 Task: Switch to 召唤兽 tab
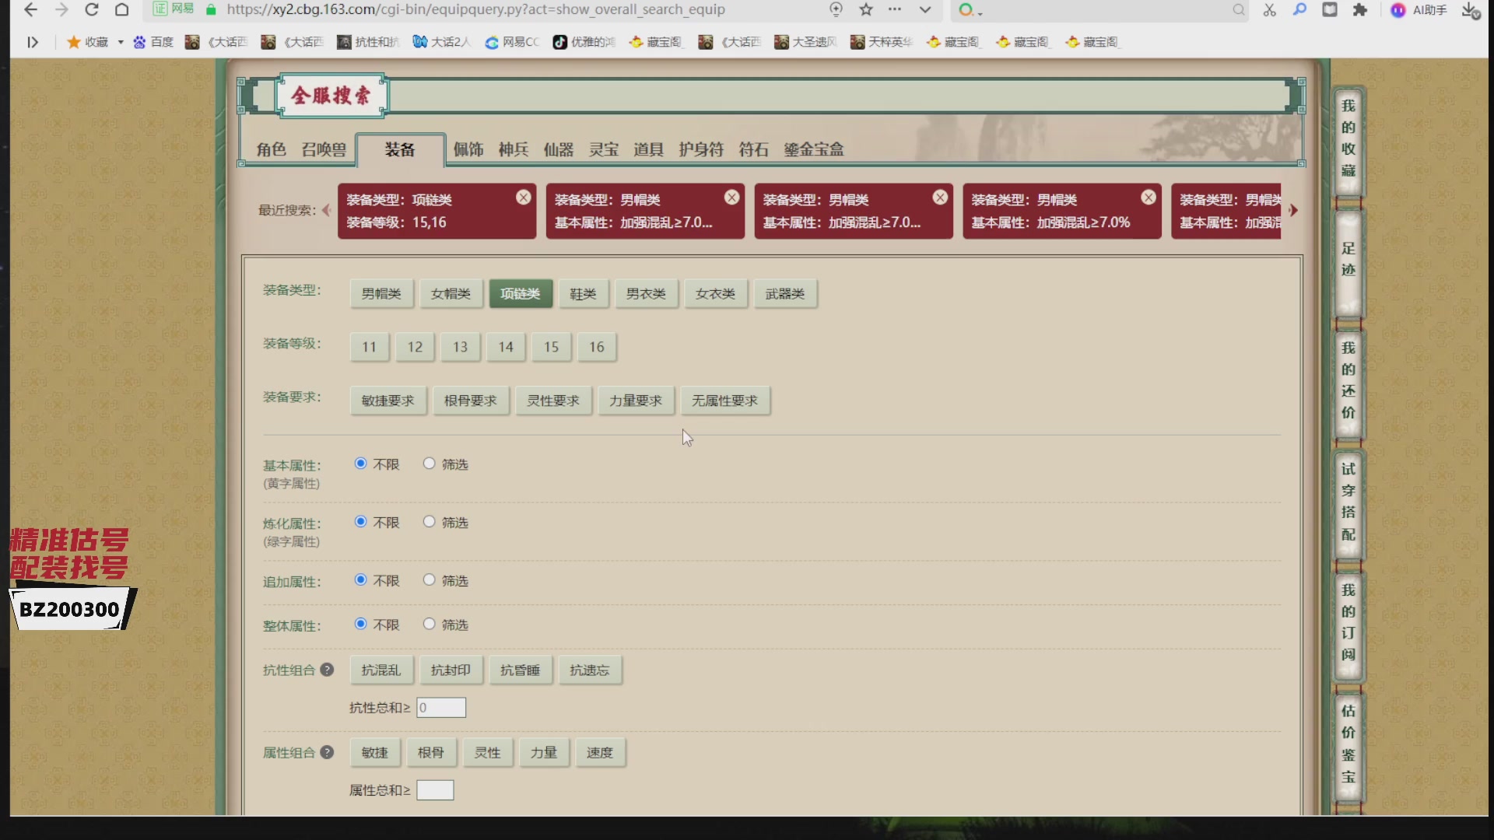324,149
